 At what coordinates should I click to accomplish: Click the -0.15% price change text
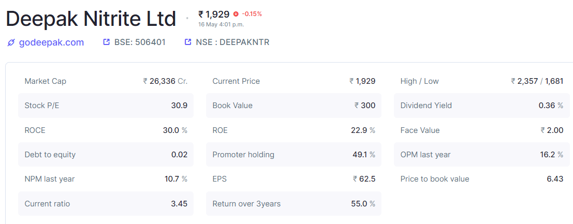click(x=252, y=14)
